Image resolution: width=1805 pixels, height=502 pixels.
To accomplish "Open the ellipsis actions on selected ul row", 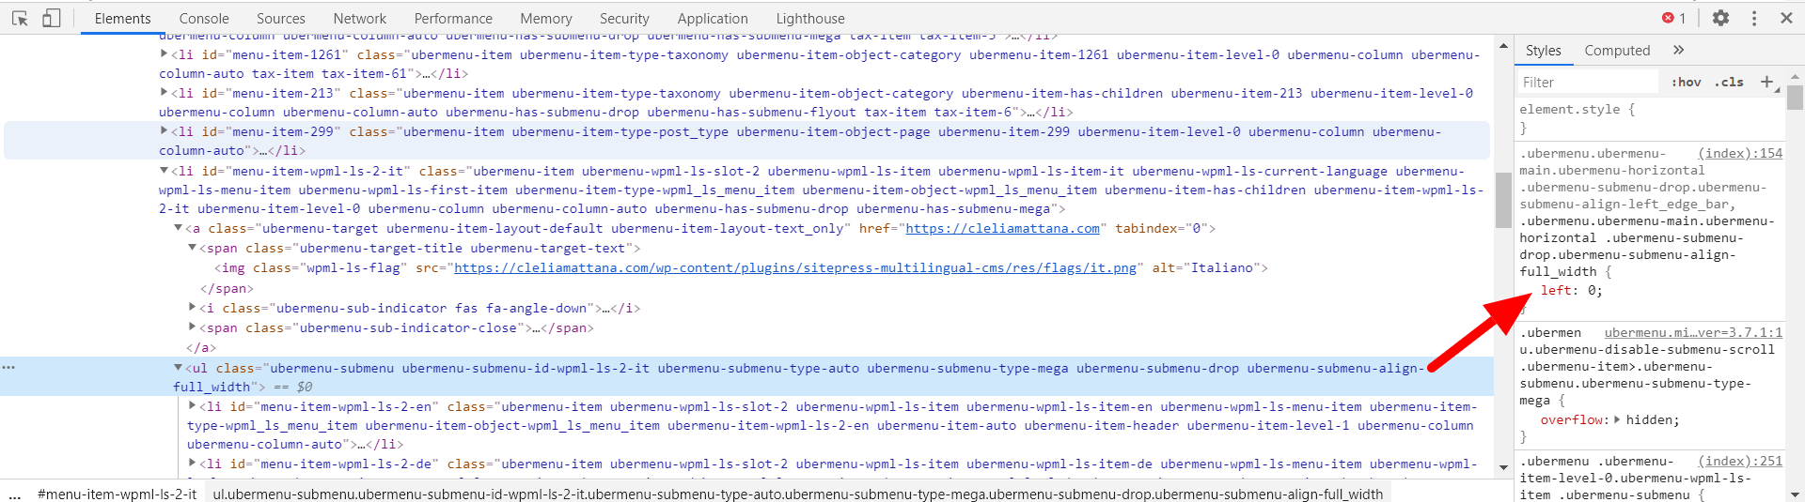I will pos(9,367).
